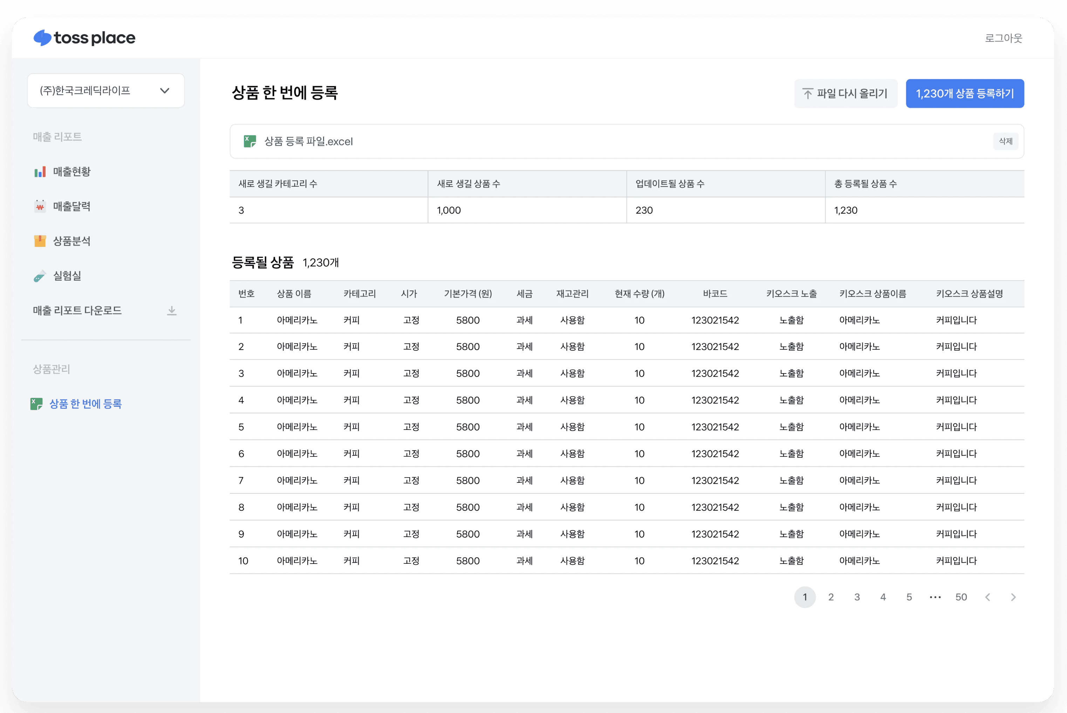The height and width of the screenshot is (713, 1067).
Task: Open the (주)한국크레딕라이프 store dropdown
Action: [105, 90]
